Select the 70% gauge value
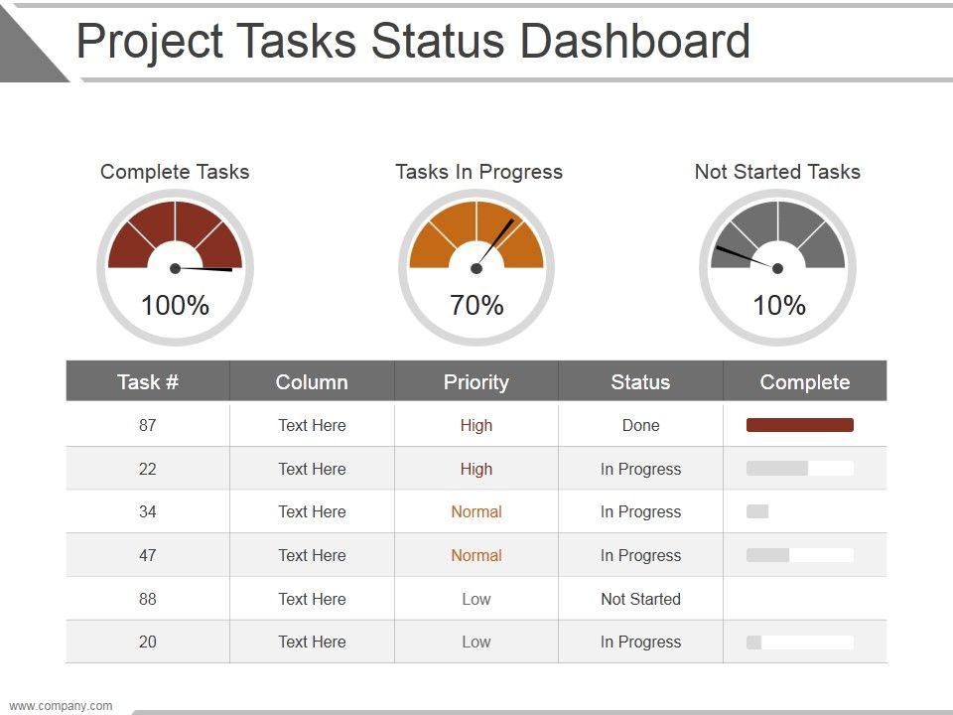 tap(476, 306)
